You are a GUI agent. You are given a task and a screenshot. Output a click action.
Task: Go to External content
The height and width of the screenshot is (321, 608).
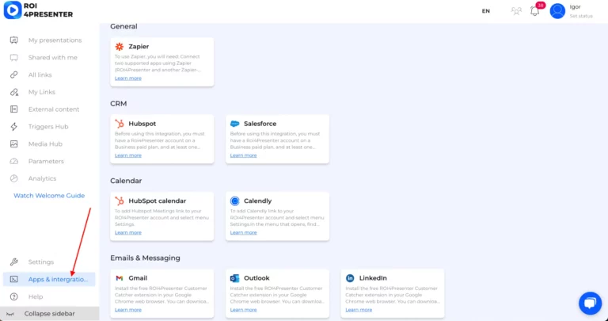point(54,109)
